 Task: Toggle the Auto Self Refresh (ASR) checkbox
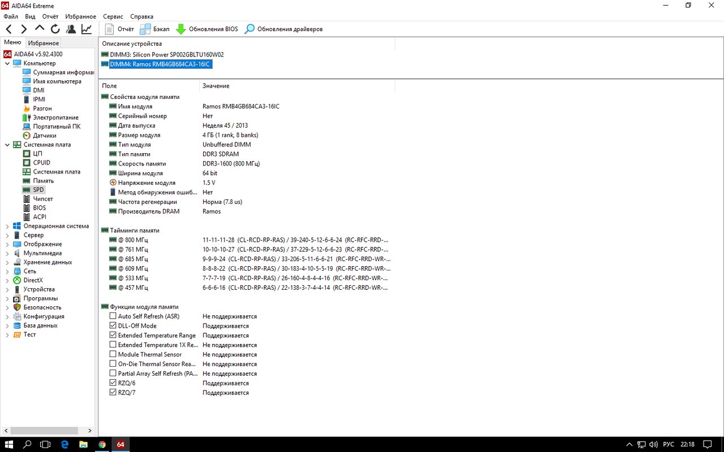[113, 316]
